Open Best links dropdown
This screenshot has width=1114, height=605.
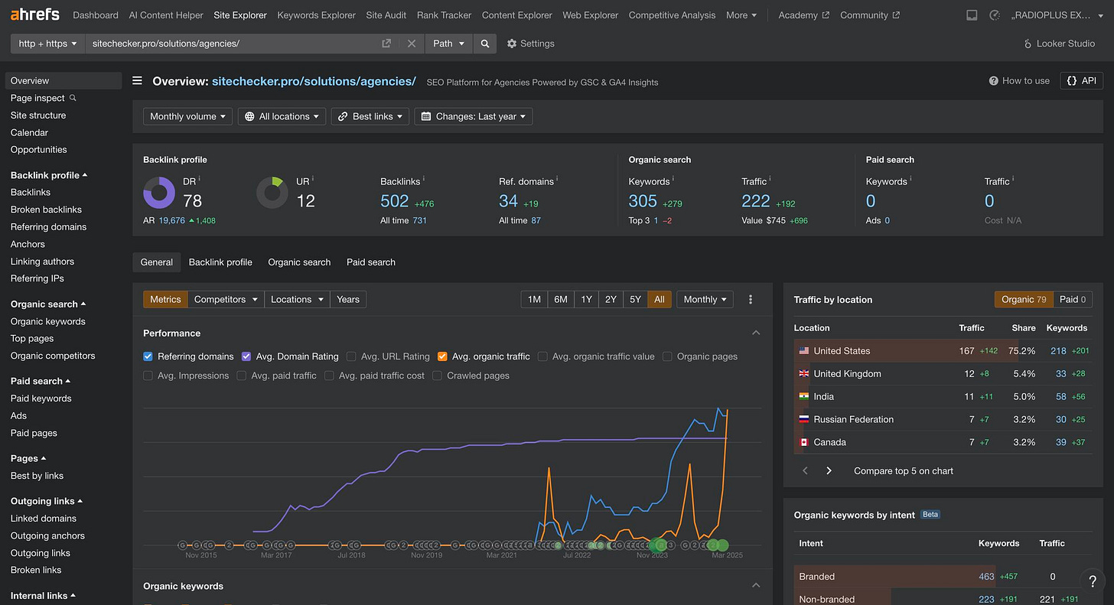coord(370,116)
